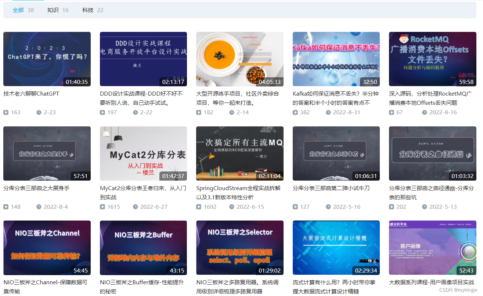Switch to the 科技 22 tab
The width and height of the screenshot is (483, 296).
point(93,10)
